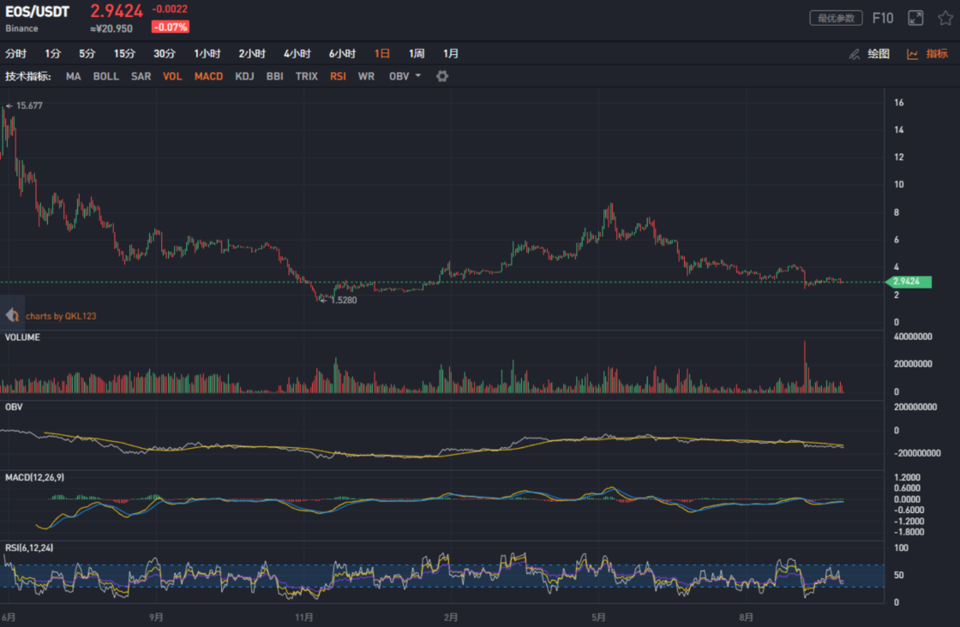960x627 pixels.
Task: Click the 指标 chart indicator icon
Action: tap(913, 54)
